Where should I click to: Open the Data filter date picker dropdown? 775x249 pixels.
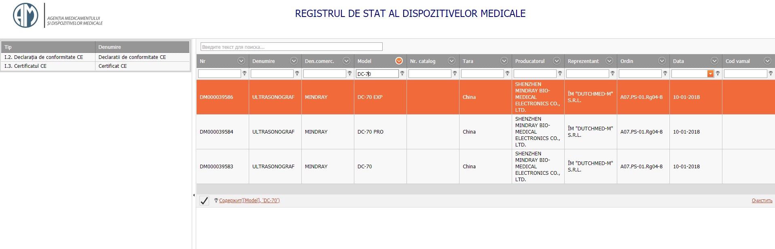coord(710,74)
